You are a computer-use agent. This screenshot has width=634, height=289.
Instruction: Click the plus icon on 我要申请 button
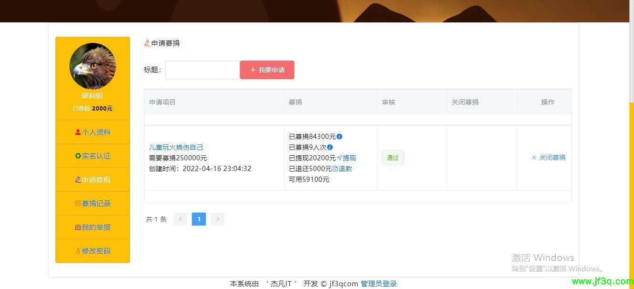coord(252,69)
